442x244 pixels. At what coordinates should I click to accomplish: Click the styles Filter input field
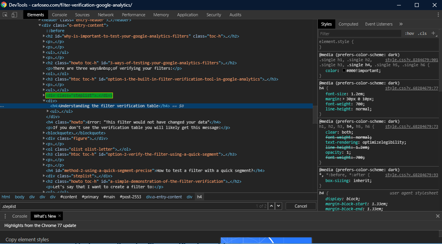pyautogui.click(x=360, y=33)
